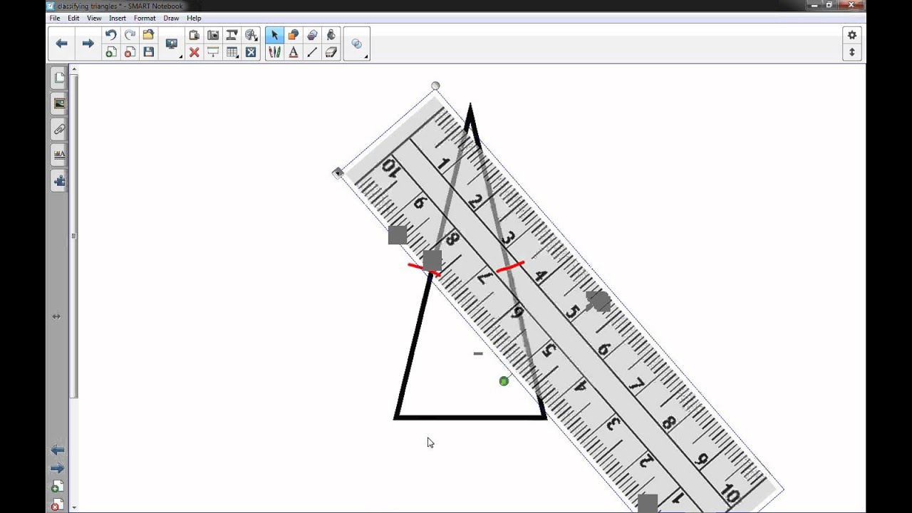Open the add-ons toolbar dropdown
This screenshot has width=912, height=513.
[x=358, y=44]
